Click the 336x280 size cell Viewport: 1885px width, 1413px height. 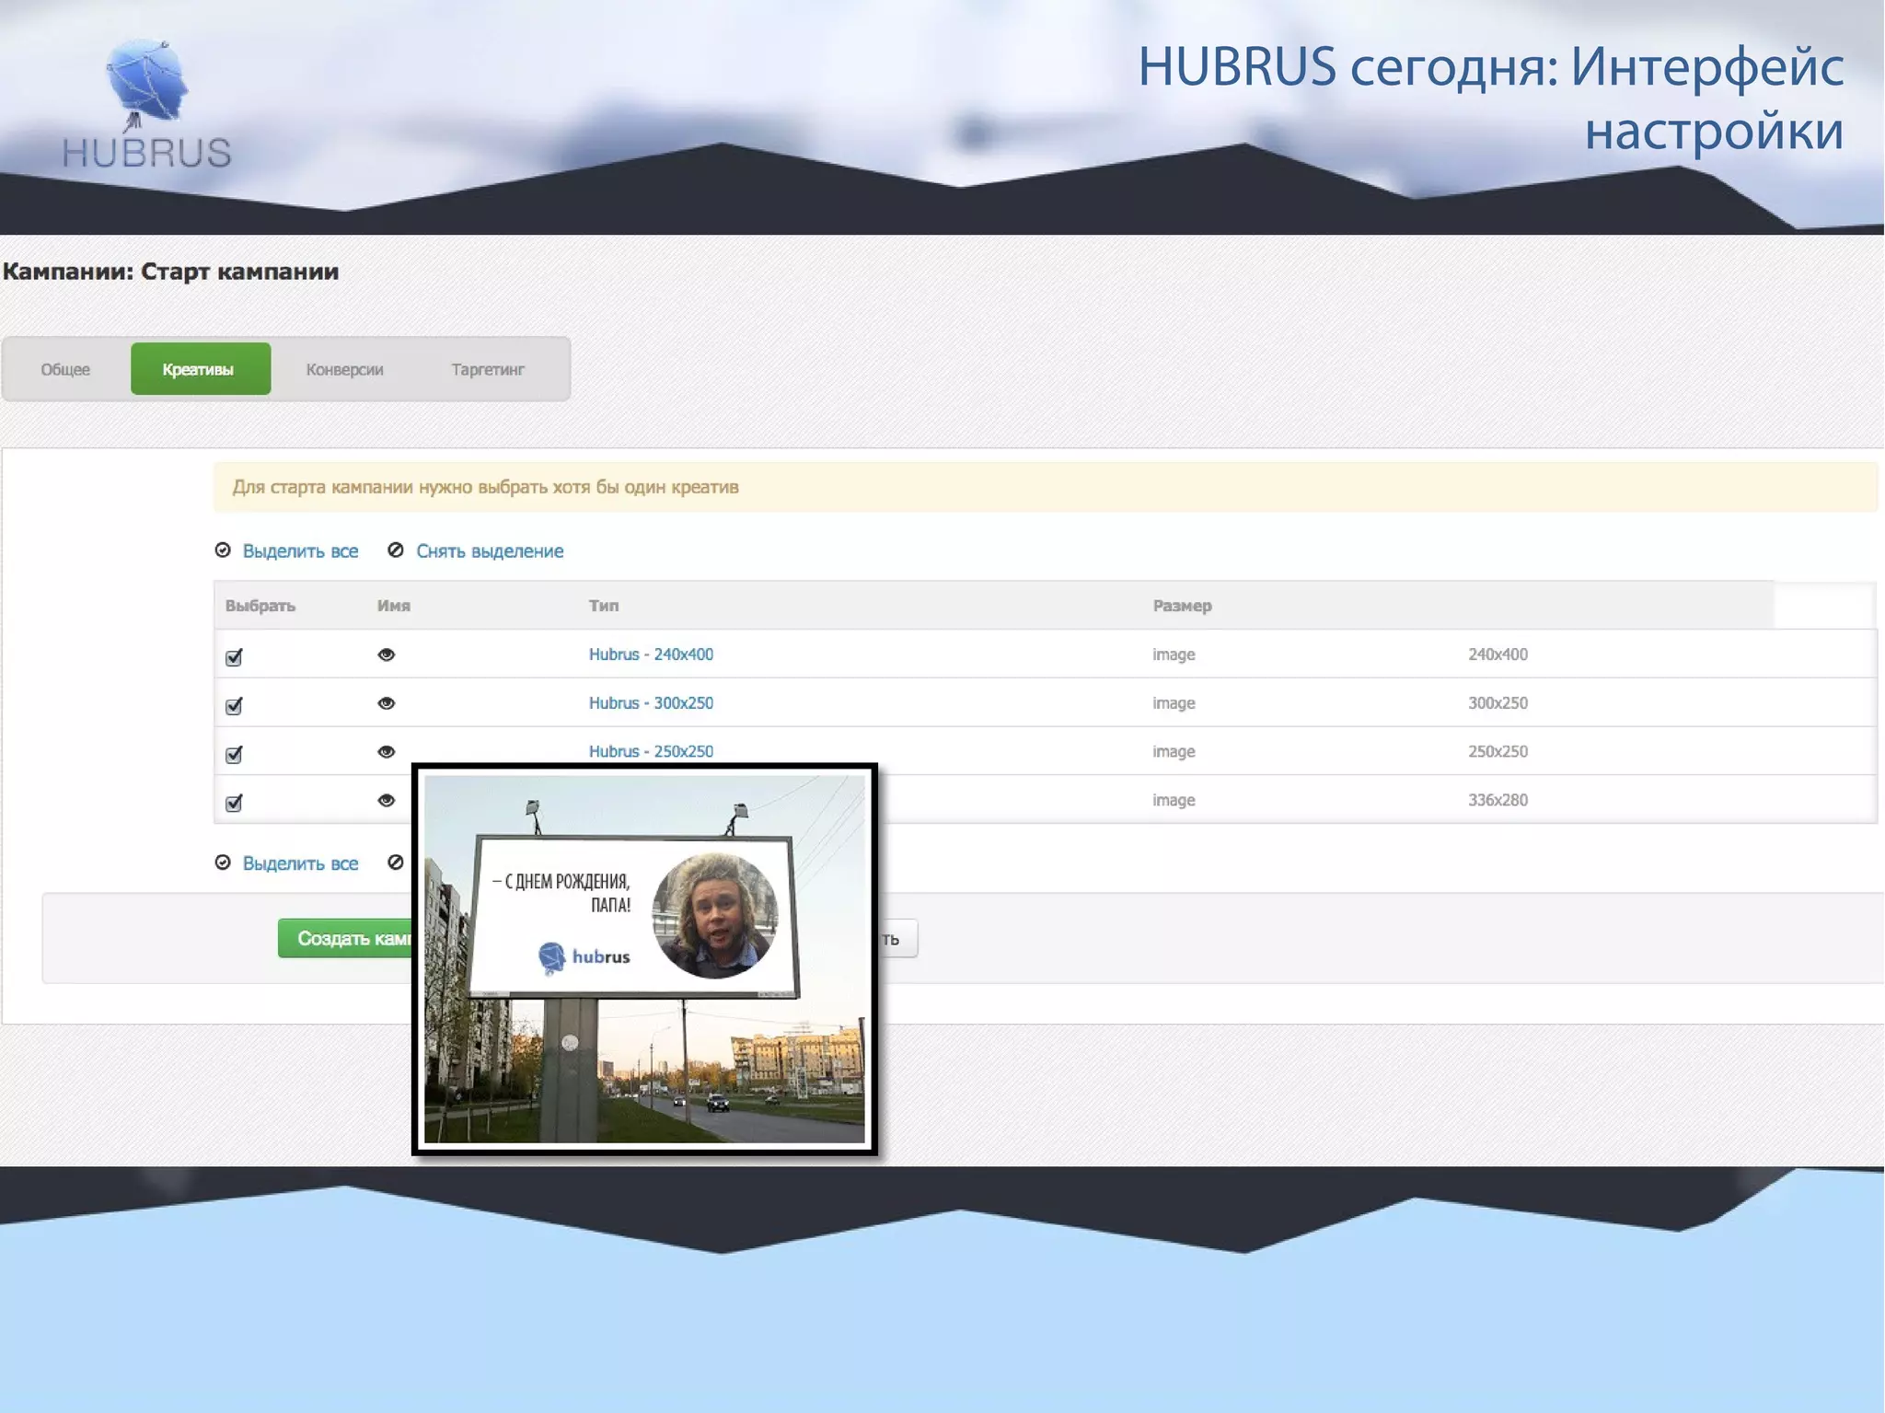click(x=1498, y=800)
